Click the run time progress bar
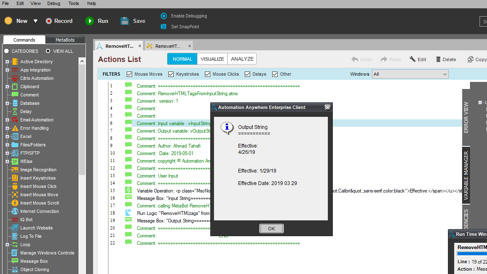This screenshot has height=274, width=487. [x=472, y=253]
